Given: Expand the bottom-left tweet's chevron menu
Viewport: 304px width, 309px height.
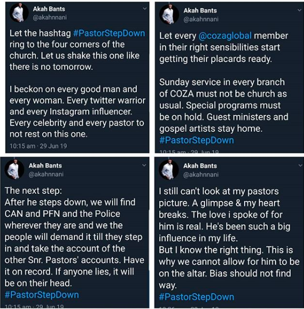Looking at the screenshot, I should tap(145, 165).
